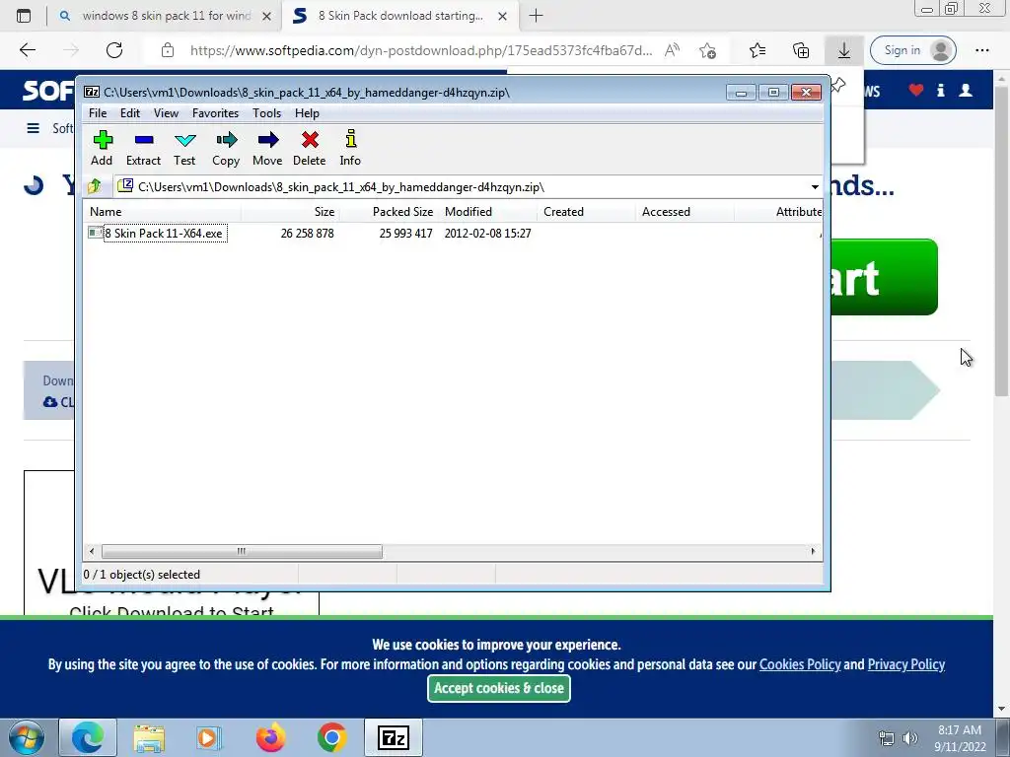
Task: Accept cookies & close the banner
Action: click(x=498, y=688)
